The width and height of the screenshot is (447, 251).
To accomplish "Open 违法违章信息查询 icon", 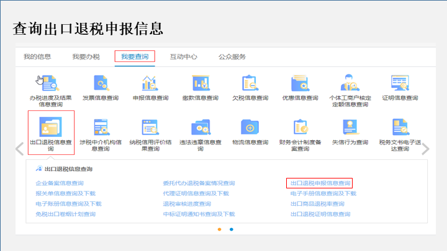I will coord(201,127).
